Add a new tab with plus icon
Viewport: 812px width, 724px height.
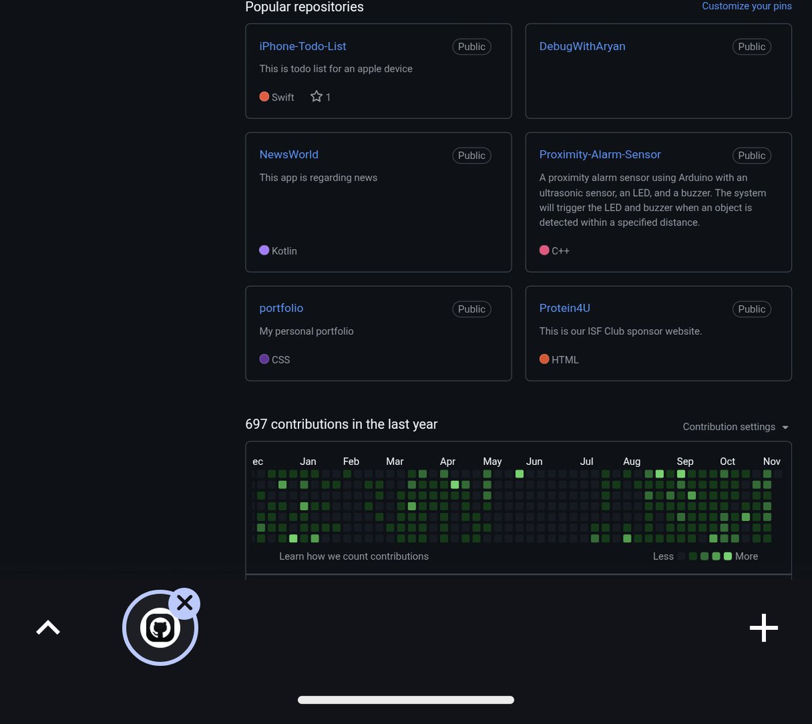764,628
